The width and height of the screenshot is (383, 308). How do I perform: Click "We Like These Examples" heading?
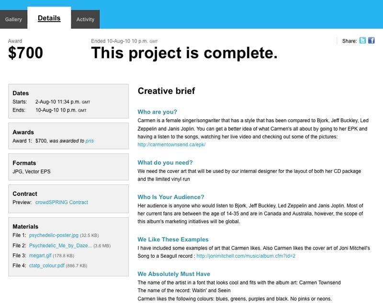[173, 240]
